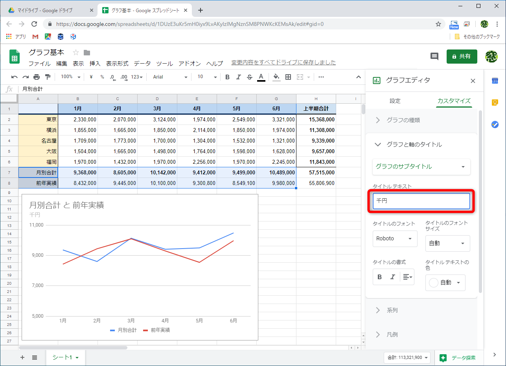The height and width of the screenshot is (366, 506).
Task: Toggle bold in the main toolbar
Action: click(227, 77)
